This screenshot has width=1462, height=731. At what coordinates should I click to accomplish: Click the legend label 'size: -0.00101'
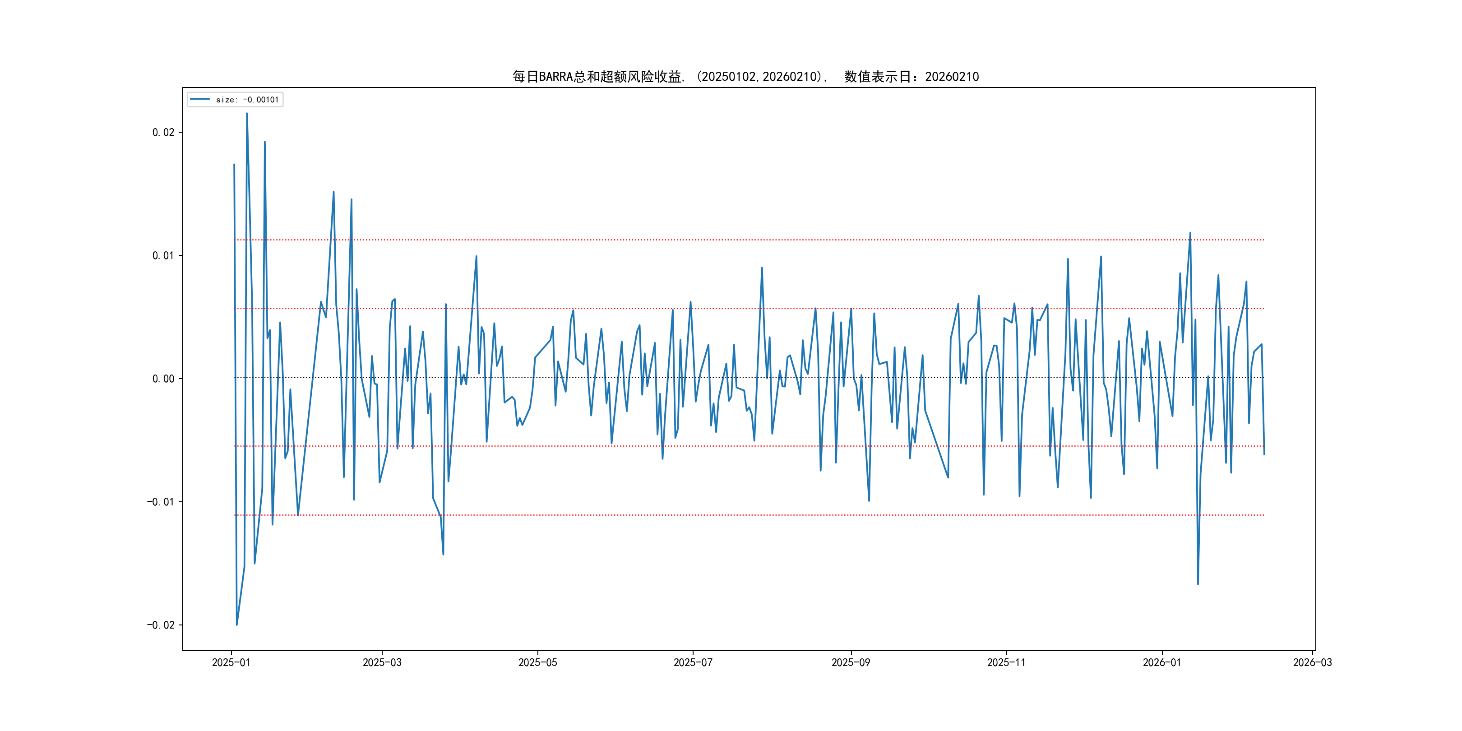coord(247,100)
